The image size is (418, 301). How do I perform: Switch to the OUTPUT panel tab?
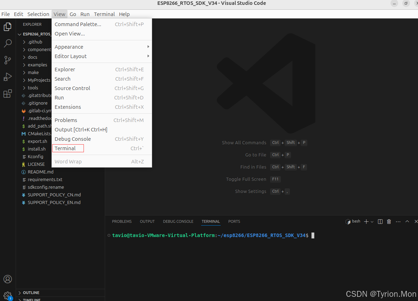tap(147, 221)
